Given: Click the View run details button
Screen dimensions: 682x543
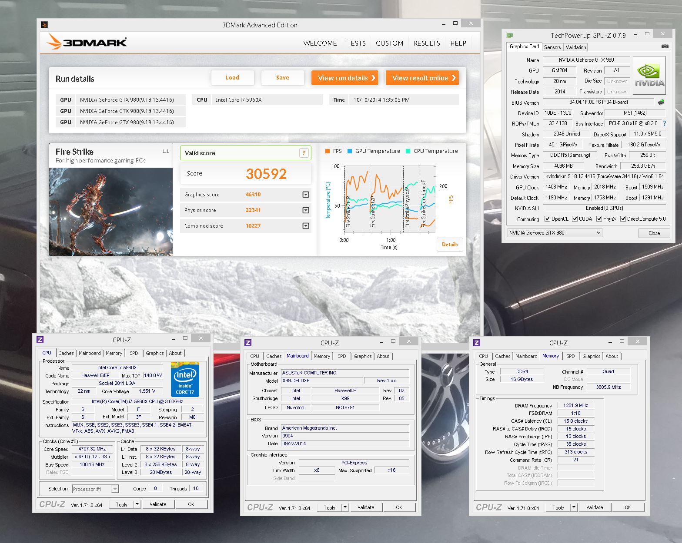Looking at the screenshot, I should pyautogui.click(x=345, y=78).
